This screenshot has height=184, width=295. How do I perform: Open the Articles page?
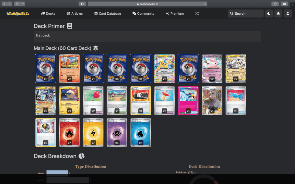tap(75, 14)
